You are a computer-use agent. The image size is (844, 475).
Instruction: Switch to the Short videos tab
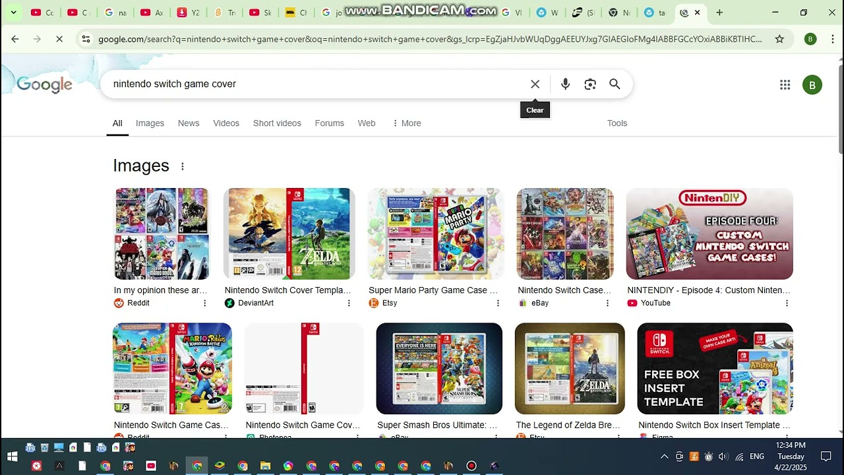pyautogui.click(x=277, y=123)
